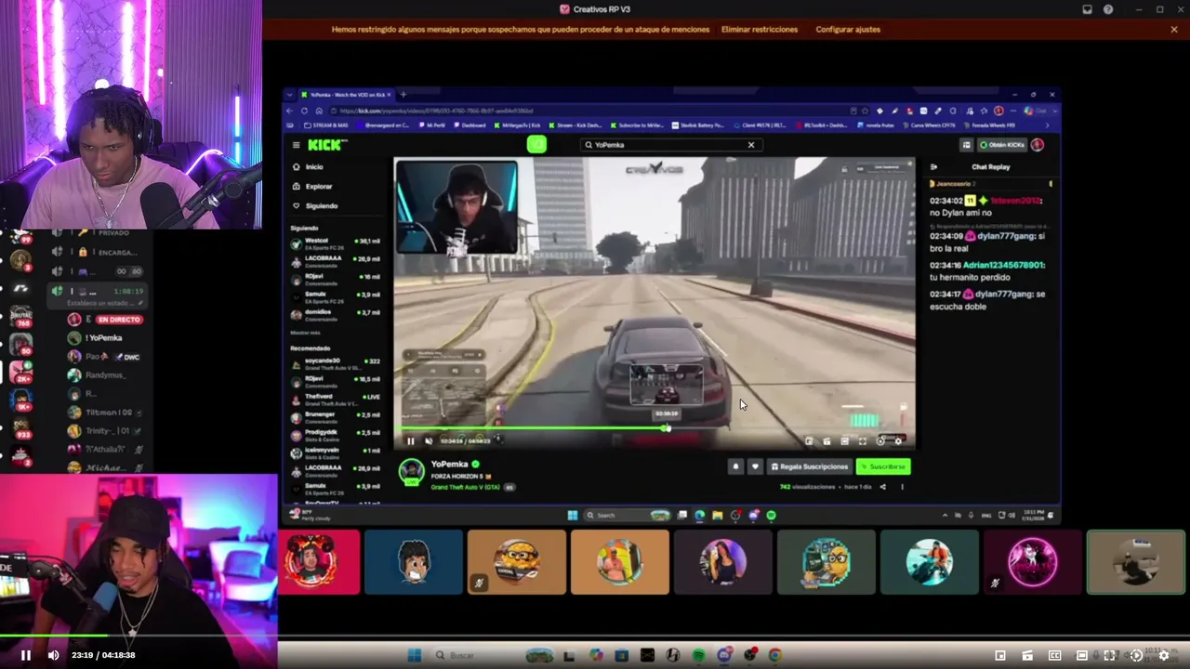
Task: Click the notification bell under the Kick video
Action: pyautogui.click(x=735, y=466)
